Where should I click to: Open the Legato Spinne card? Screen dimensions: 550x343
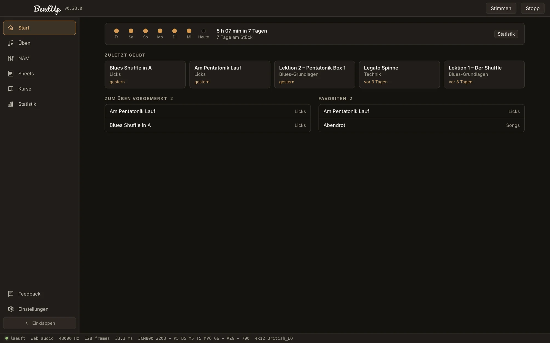pos(399,74)
